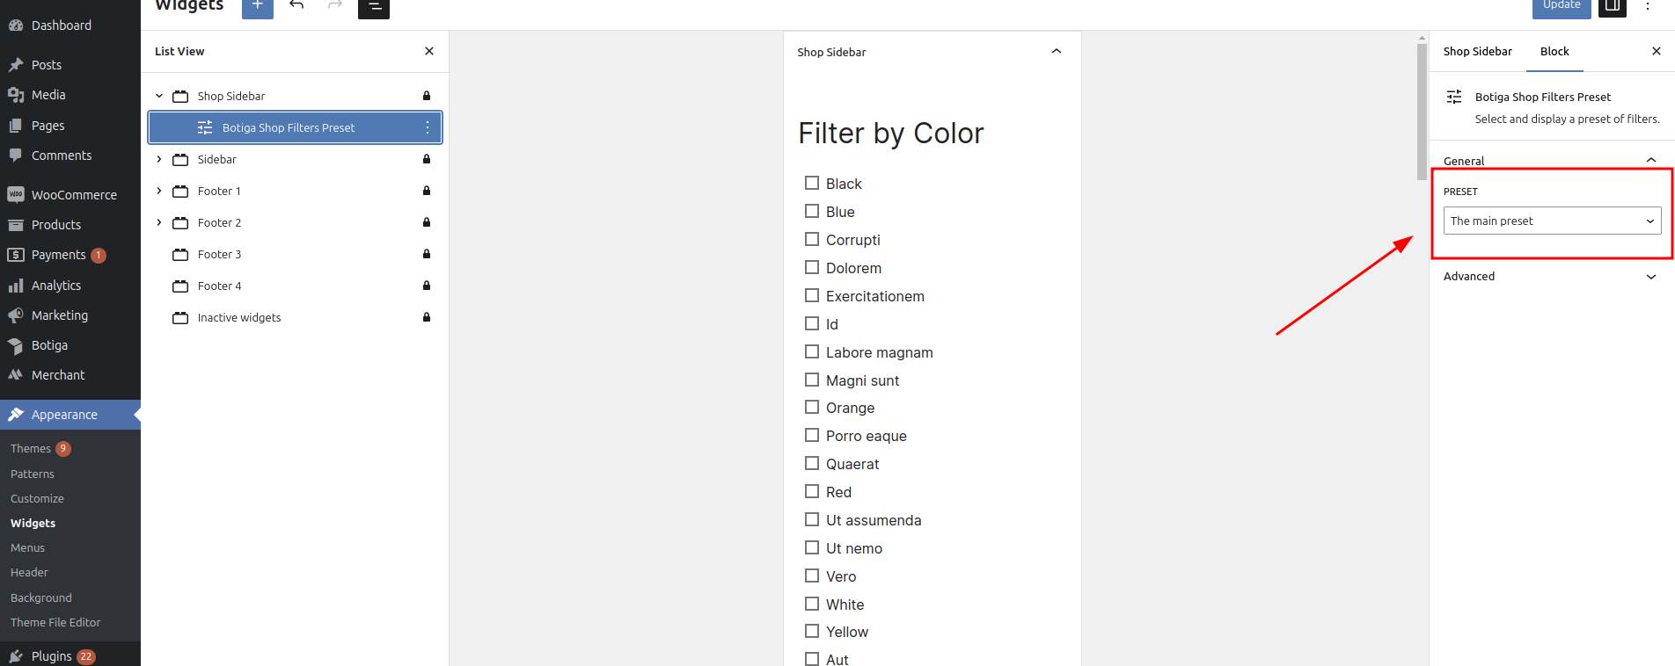
Task: Click the WooCommerce icon in admin menu
Action: (x=16, y=194)
